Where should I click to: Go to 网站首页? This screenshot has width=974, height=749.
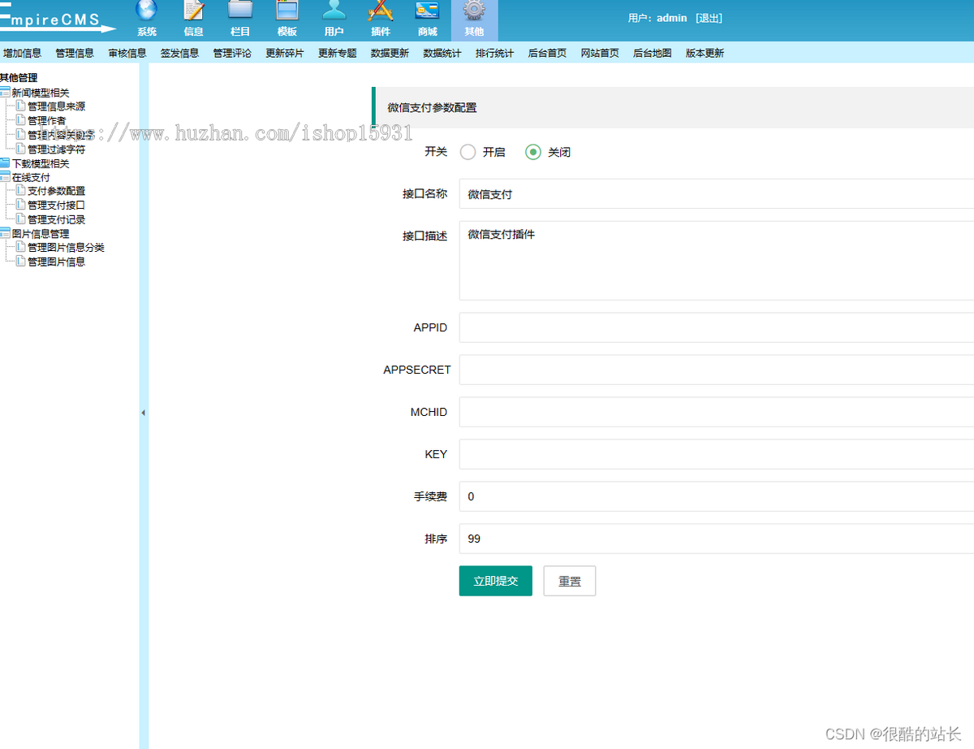[600, 54]
